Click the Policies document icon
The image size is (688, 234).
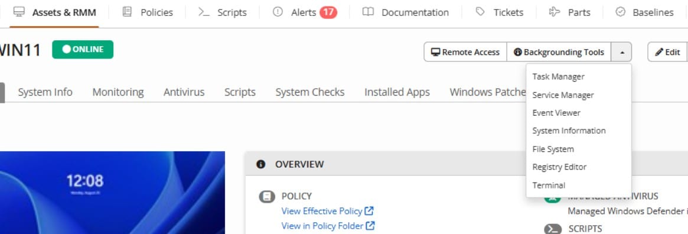coord(127,12)
